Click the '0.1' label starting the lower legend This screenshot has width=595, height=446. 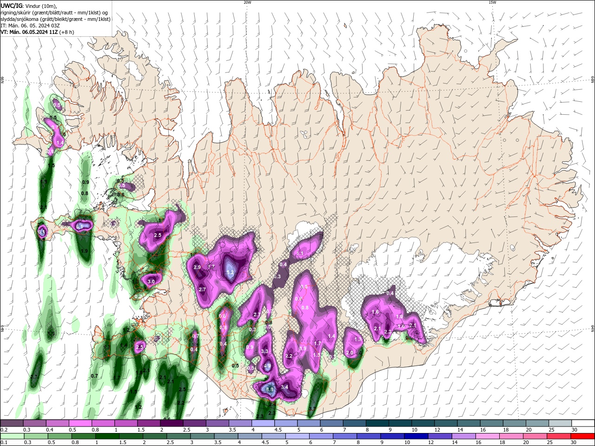click(x=4, y=443)
